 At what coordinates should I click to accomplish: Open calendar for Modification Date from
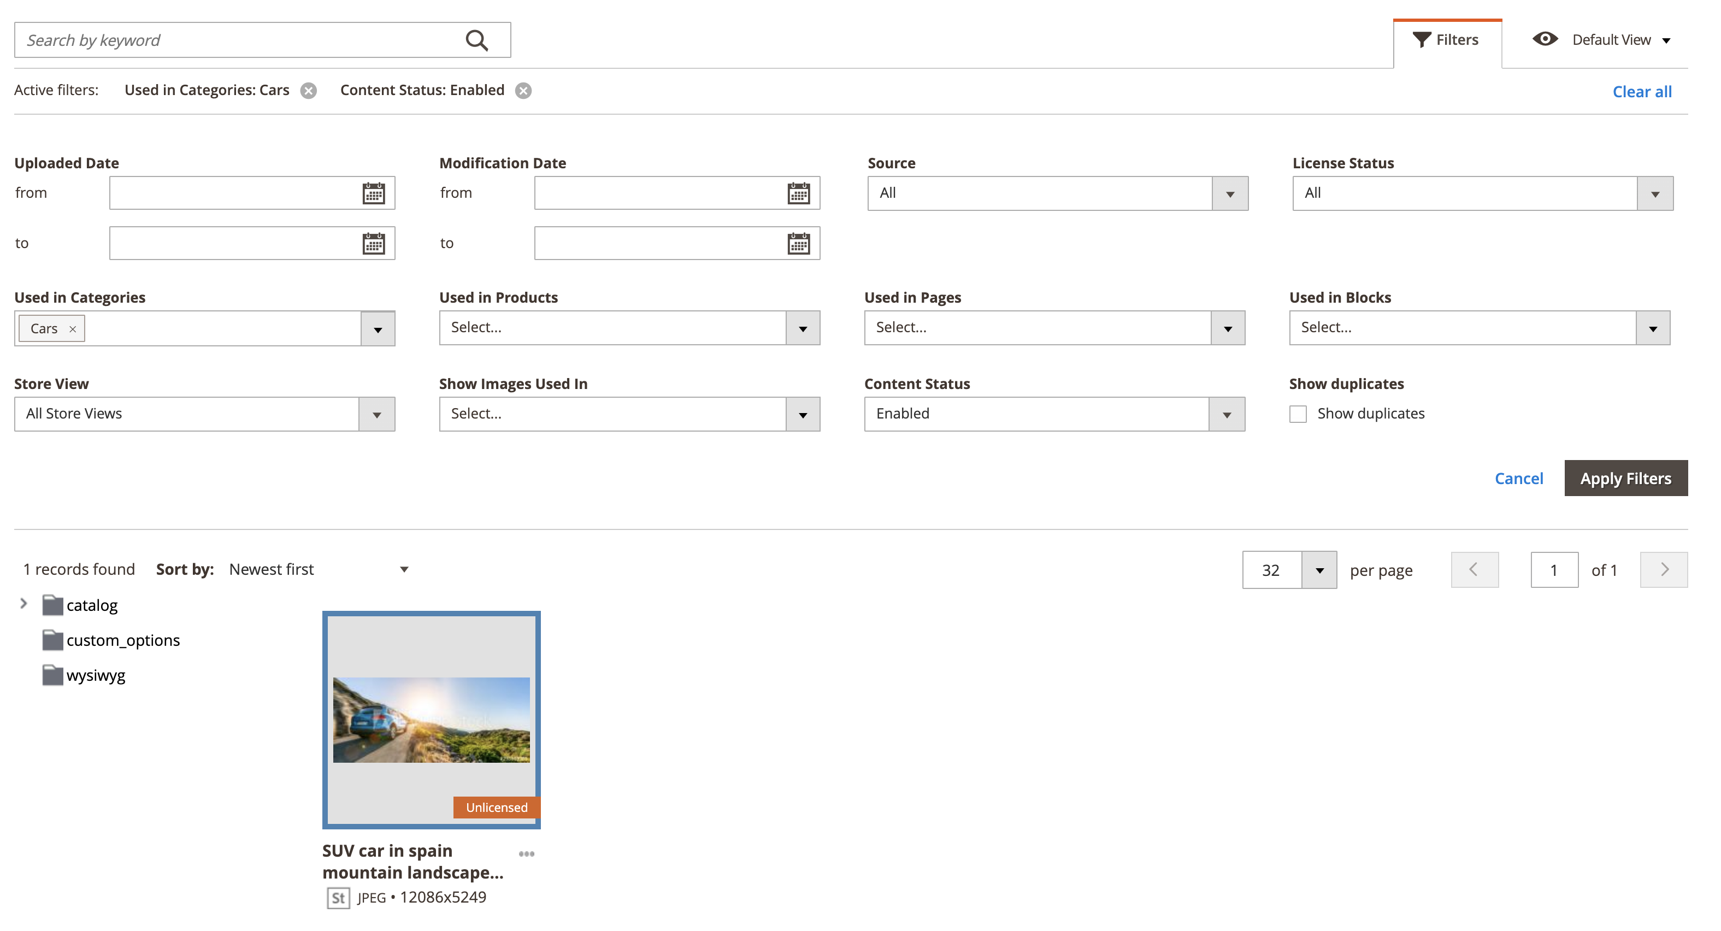coord(798,193)
